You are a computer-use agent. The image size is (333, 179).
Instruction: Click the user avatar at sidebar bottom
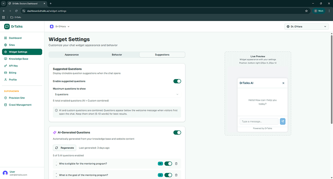point(5,173)
